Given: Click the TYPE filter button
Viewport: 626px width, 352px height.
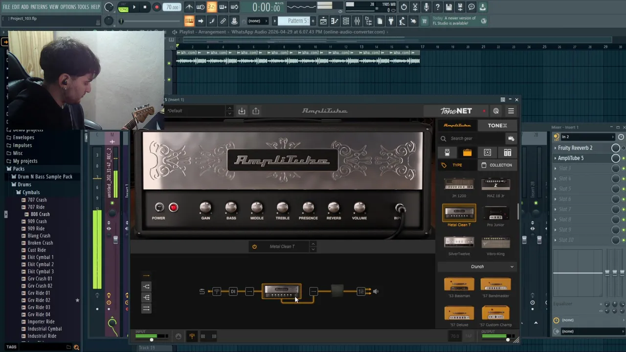Looking at the screenshot, I should click(x=457, y=165).
